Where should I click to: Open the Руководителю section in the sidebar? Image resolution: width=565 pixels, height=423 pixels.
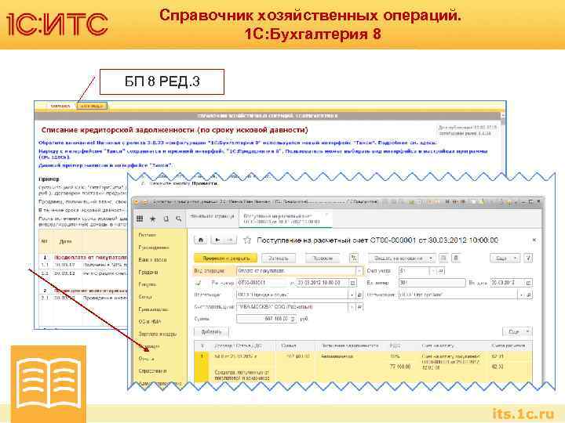pyautogui.click(x=154, y=248)
